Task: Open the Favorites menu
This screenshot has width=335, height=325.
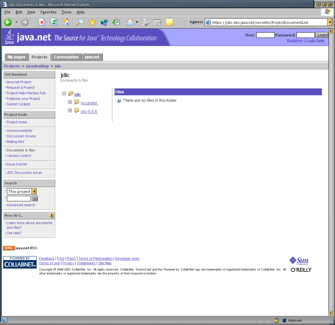Action: pos(48,12)
